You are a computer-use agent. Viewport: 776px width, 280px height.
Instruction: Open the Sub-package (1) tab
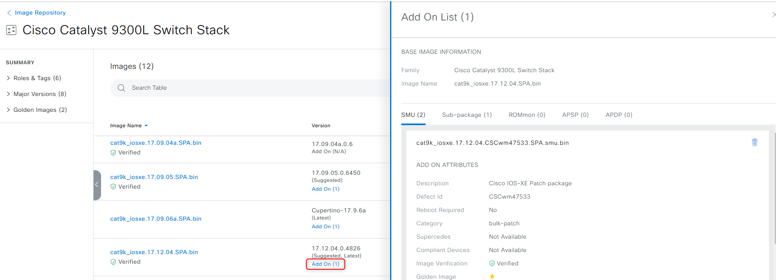coord(467,115)
